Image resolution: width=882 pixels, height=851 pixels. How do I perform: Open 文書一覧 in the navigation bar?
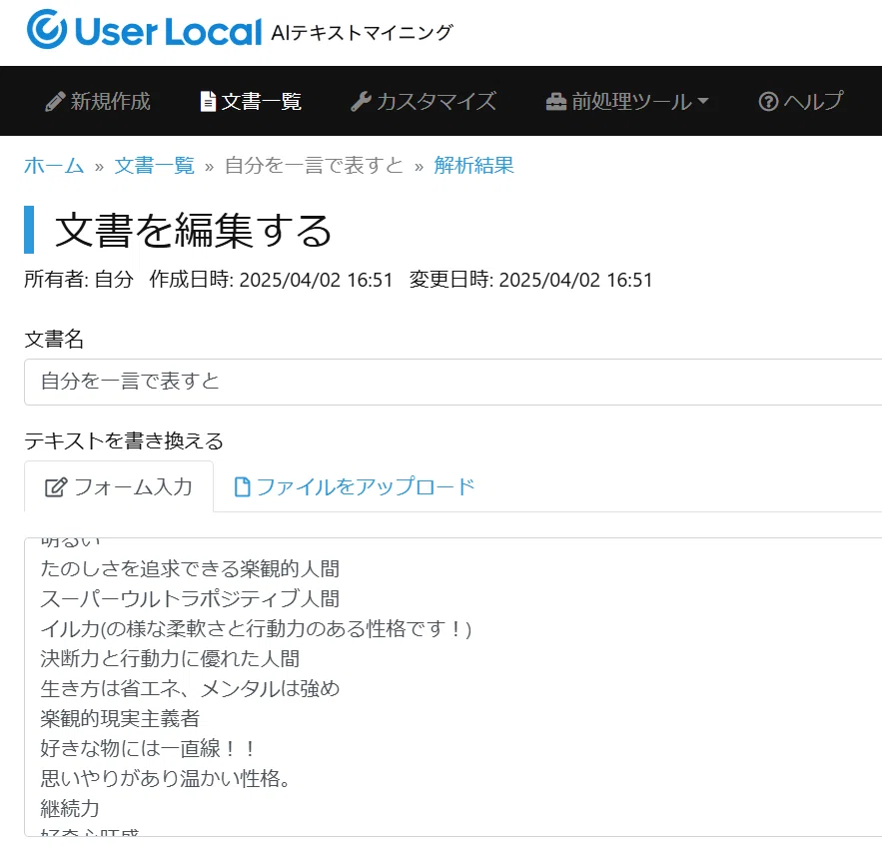tap(251, 102)
